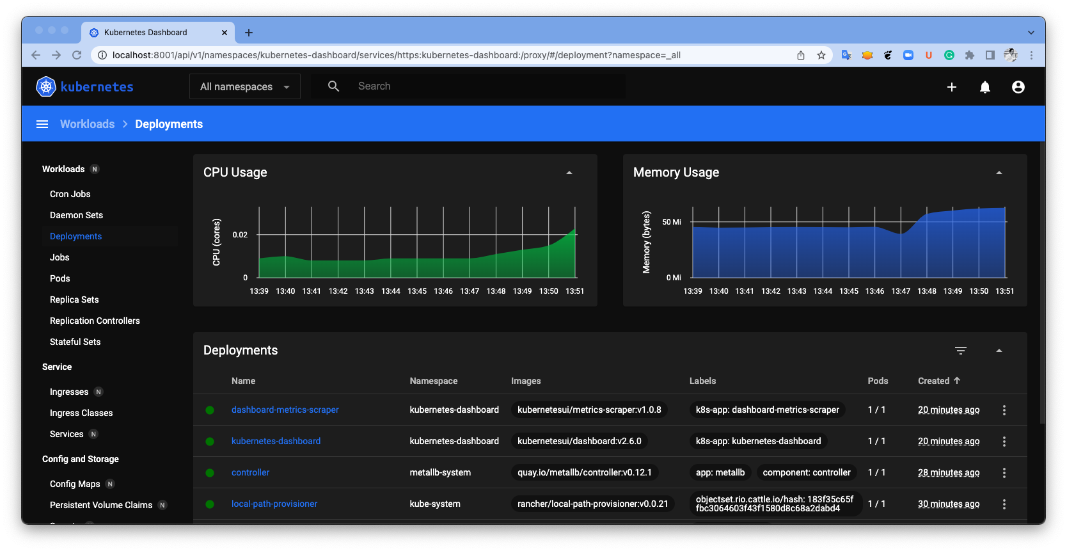The height and width of the screenshot is (551, 1067).
Task: Open Persistent Volume Claims in sidebar
Action: [101, 505]
